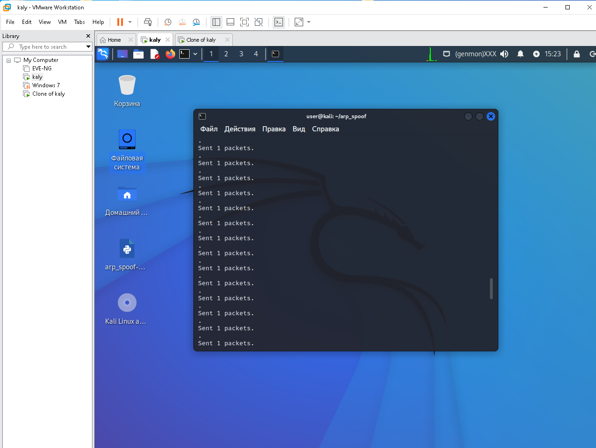Click the volume speaker icon

coord(504,54)
